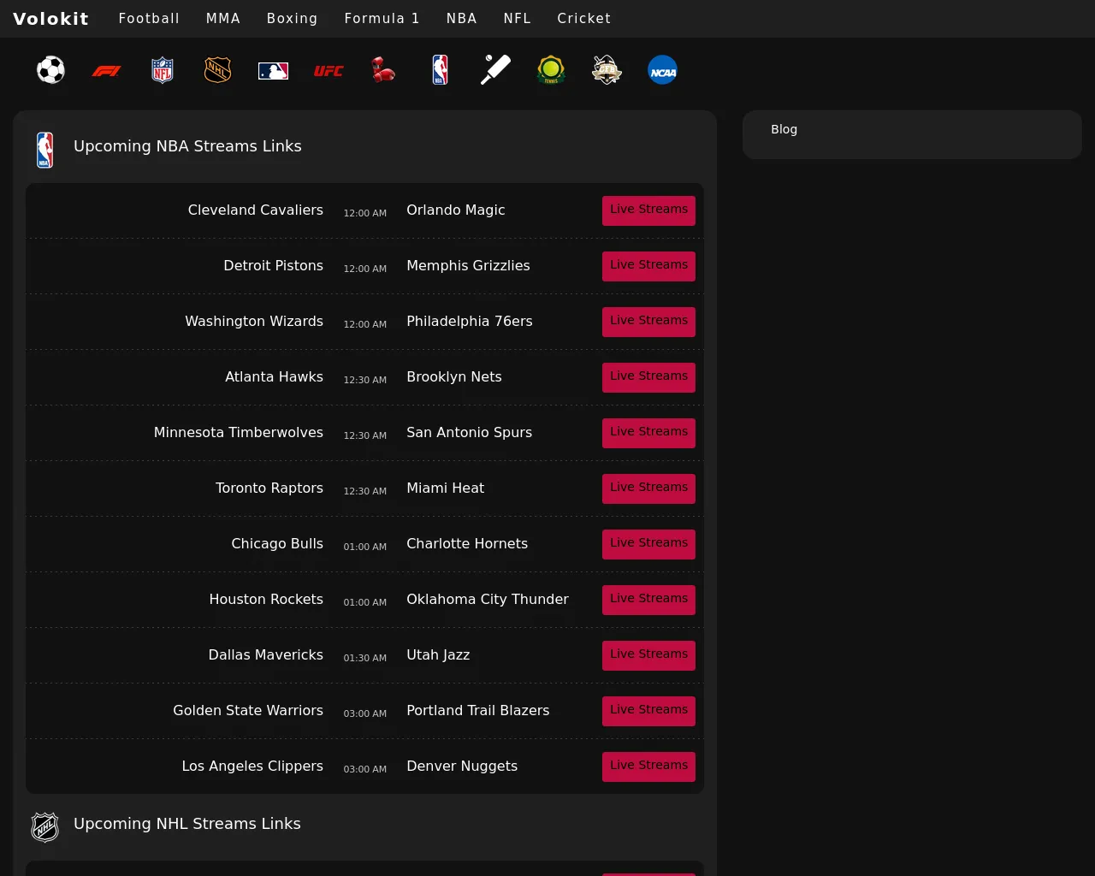Click the soccer ball icon
Image resolution: width=1095 pixels, height=876 pixels.
coord(50,70)
